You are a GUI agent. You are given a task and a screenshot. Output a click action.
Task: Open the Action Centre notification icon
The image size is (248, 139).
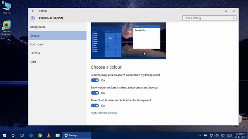pyautogui.click(x=223, y=136)
